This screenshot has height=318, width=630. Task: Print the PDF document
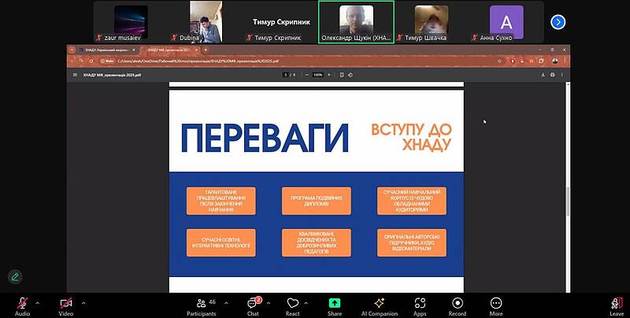point(553,75)
